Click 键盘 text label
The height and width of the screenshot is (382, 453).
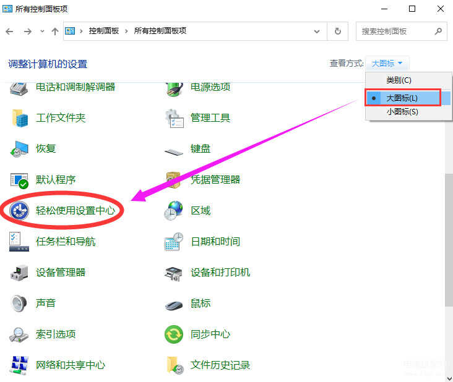point(201,148)
